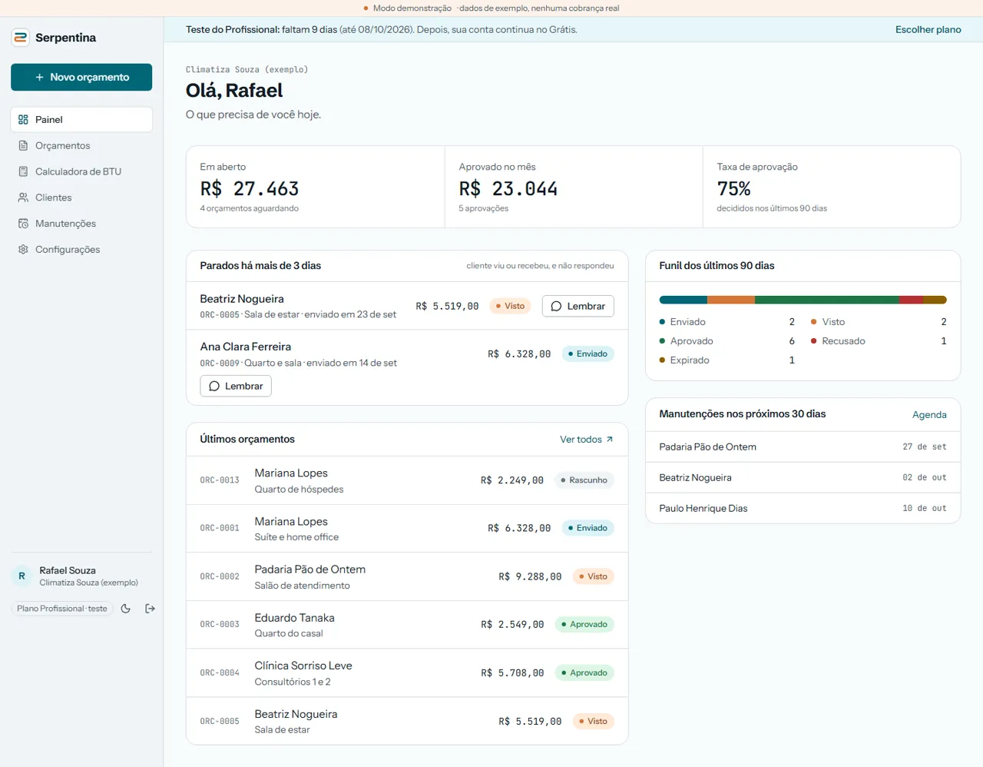Go to Calculadora de BTU
Screen dimensions: 983x767
pyautogui.click(x=81, y=171)
